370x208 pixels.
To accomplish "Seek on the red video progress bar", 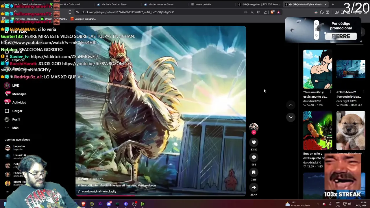I will [x=161, y=196].
